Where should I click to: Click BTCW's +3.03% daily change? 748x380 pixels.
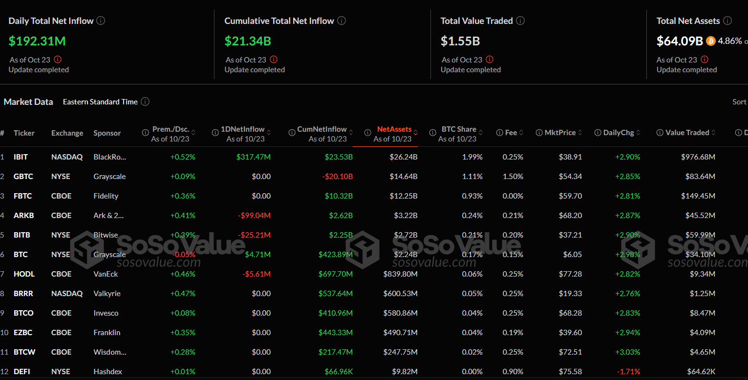pos(627,352)
